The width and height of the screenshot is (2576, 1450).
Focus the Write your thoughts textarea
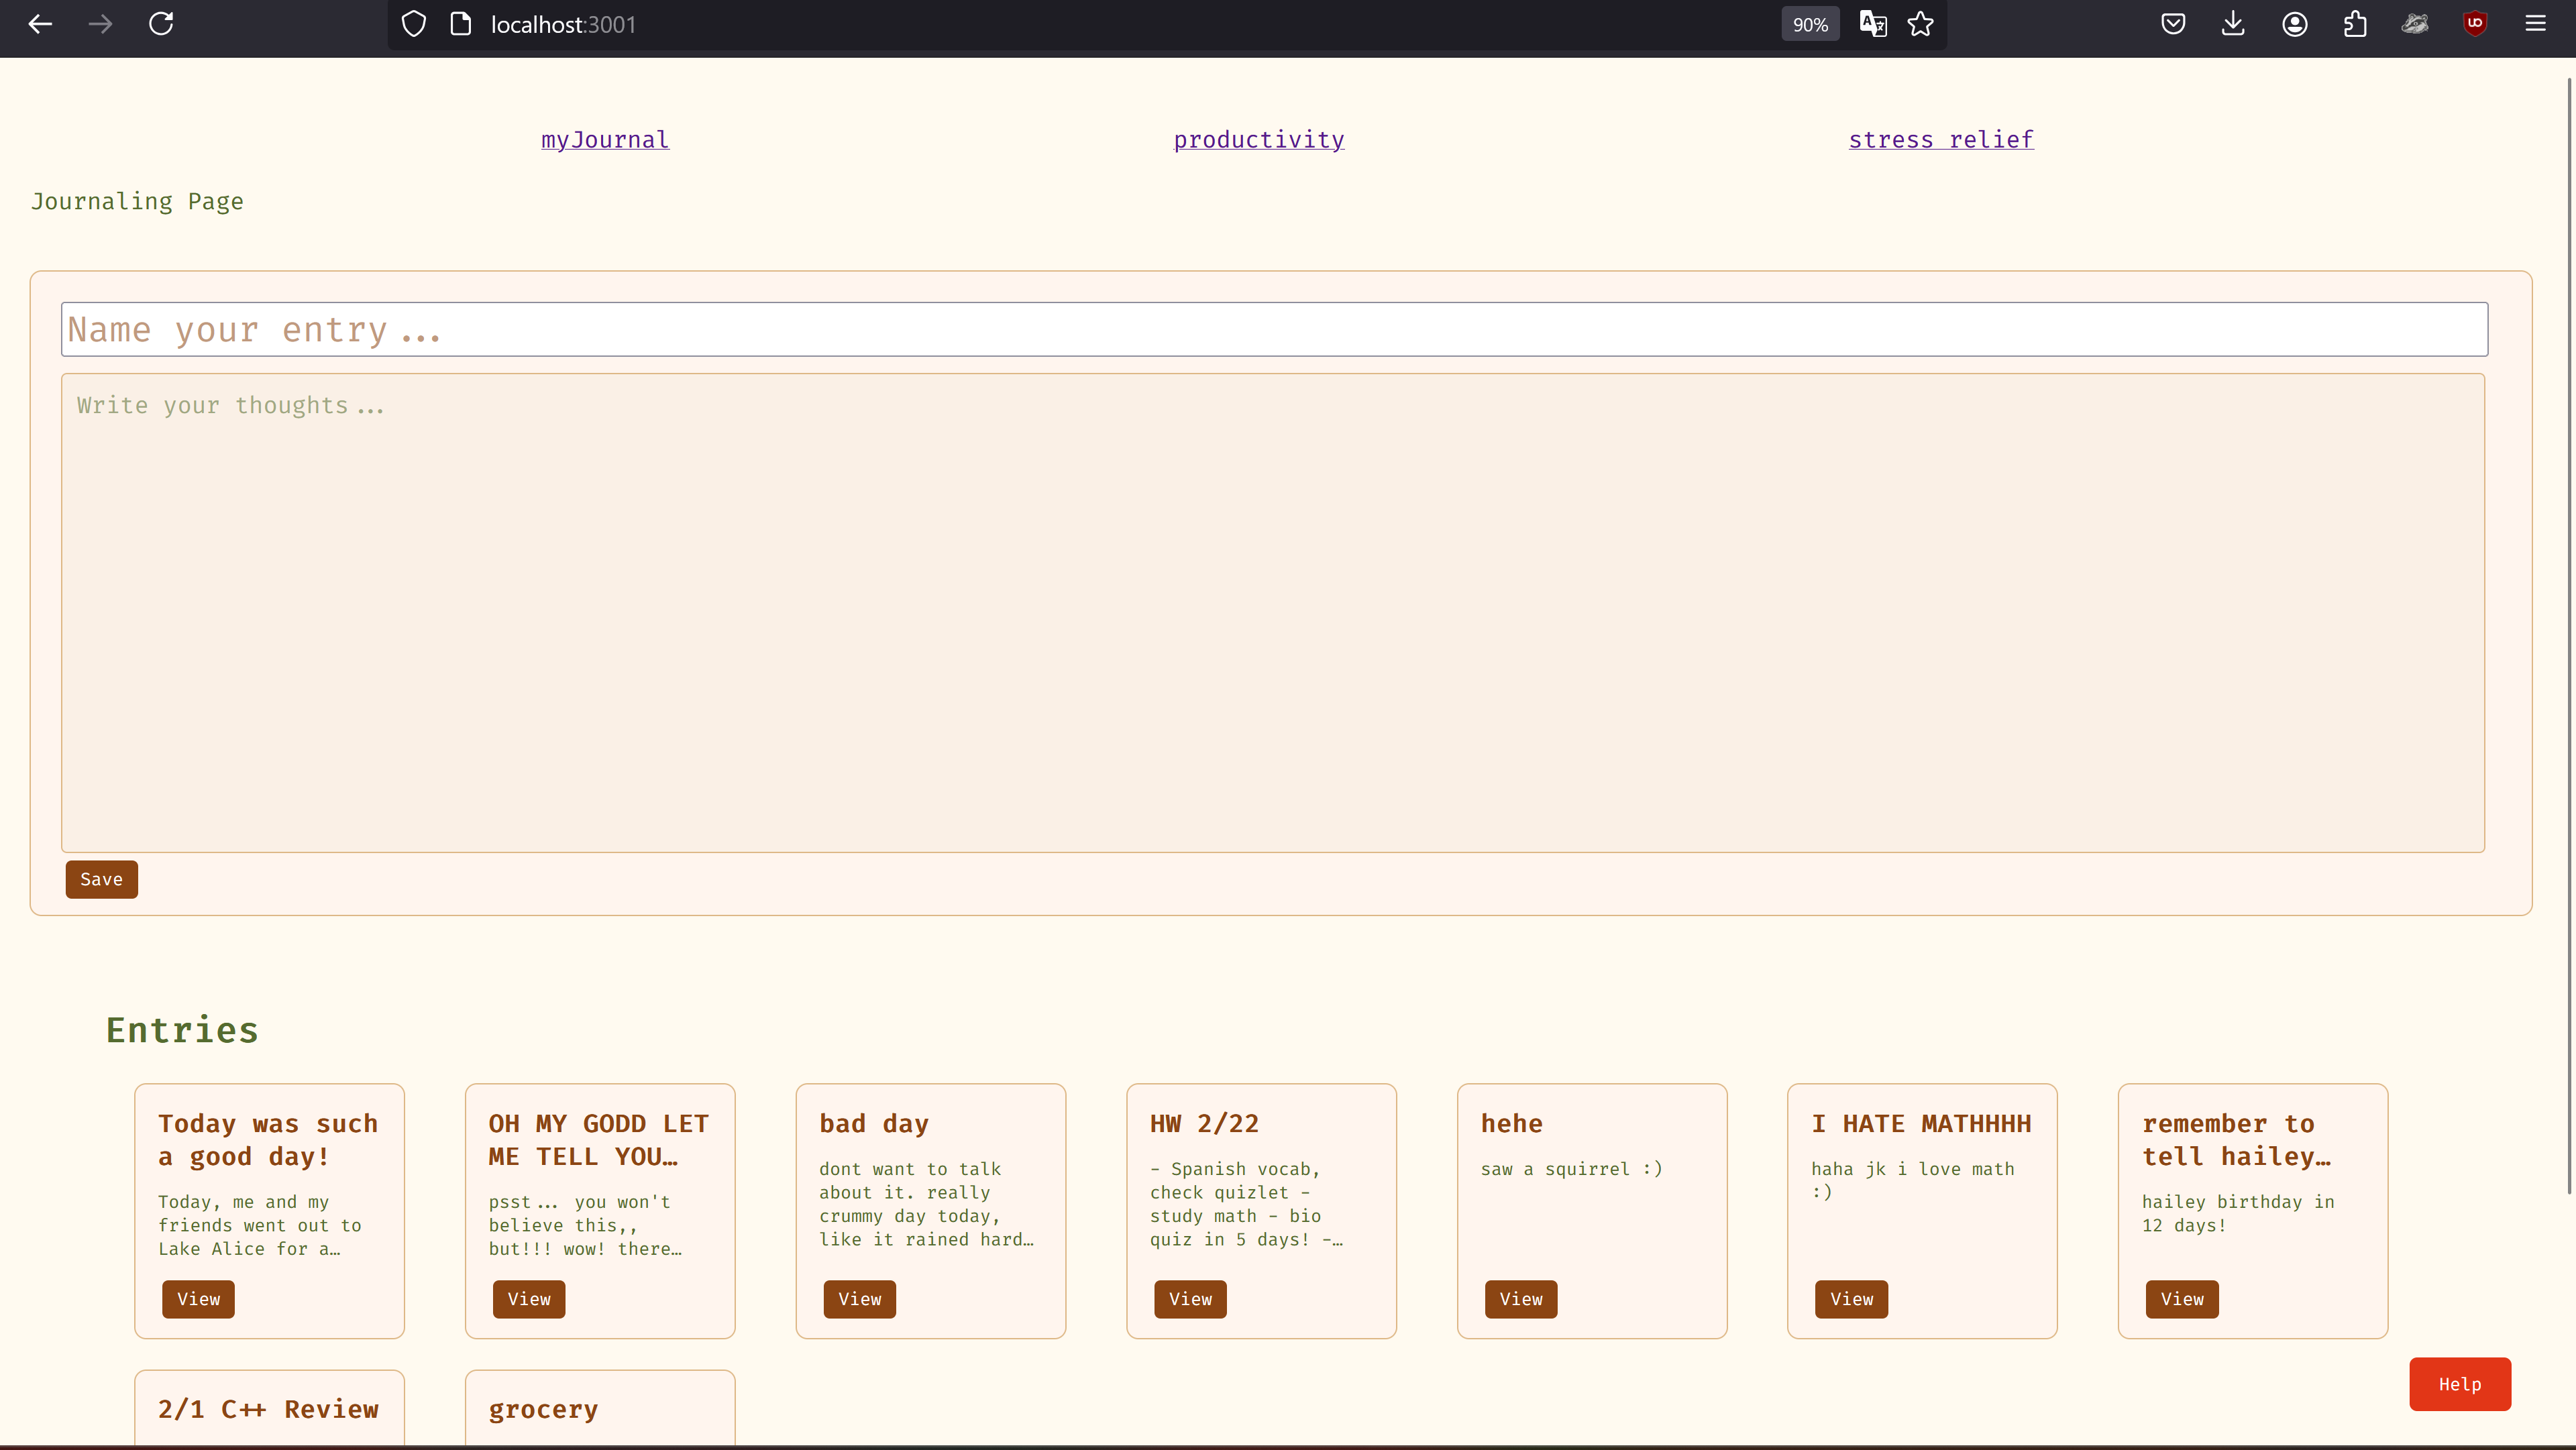1272,612
